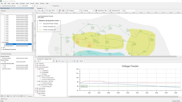The image size is (182, 102).
Task: Switch to the Catalog bottom tab
Action: [x=10, y=96]
